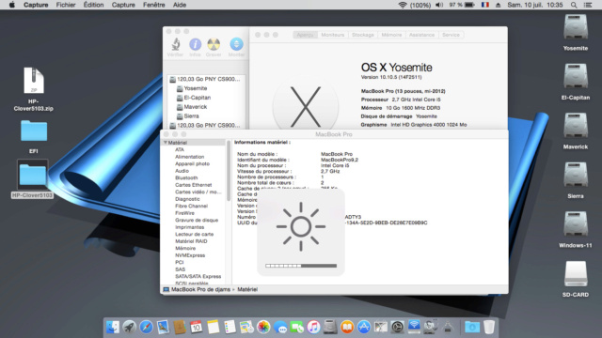Open App Store icon in dock
Image resolution: width=602 pixels, height=338 pixels.
coord(364,327)
